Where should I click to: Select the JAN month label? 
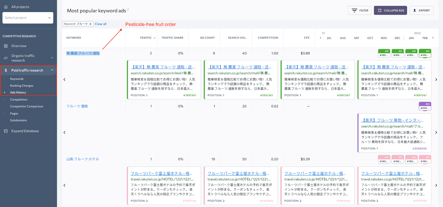(411, 38)
